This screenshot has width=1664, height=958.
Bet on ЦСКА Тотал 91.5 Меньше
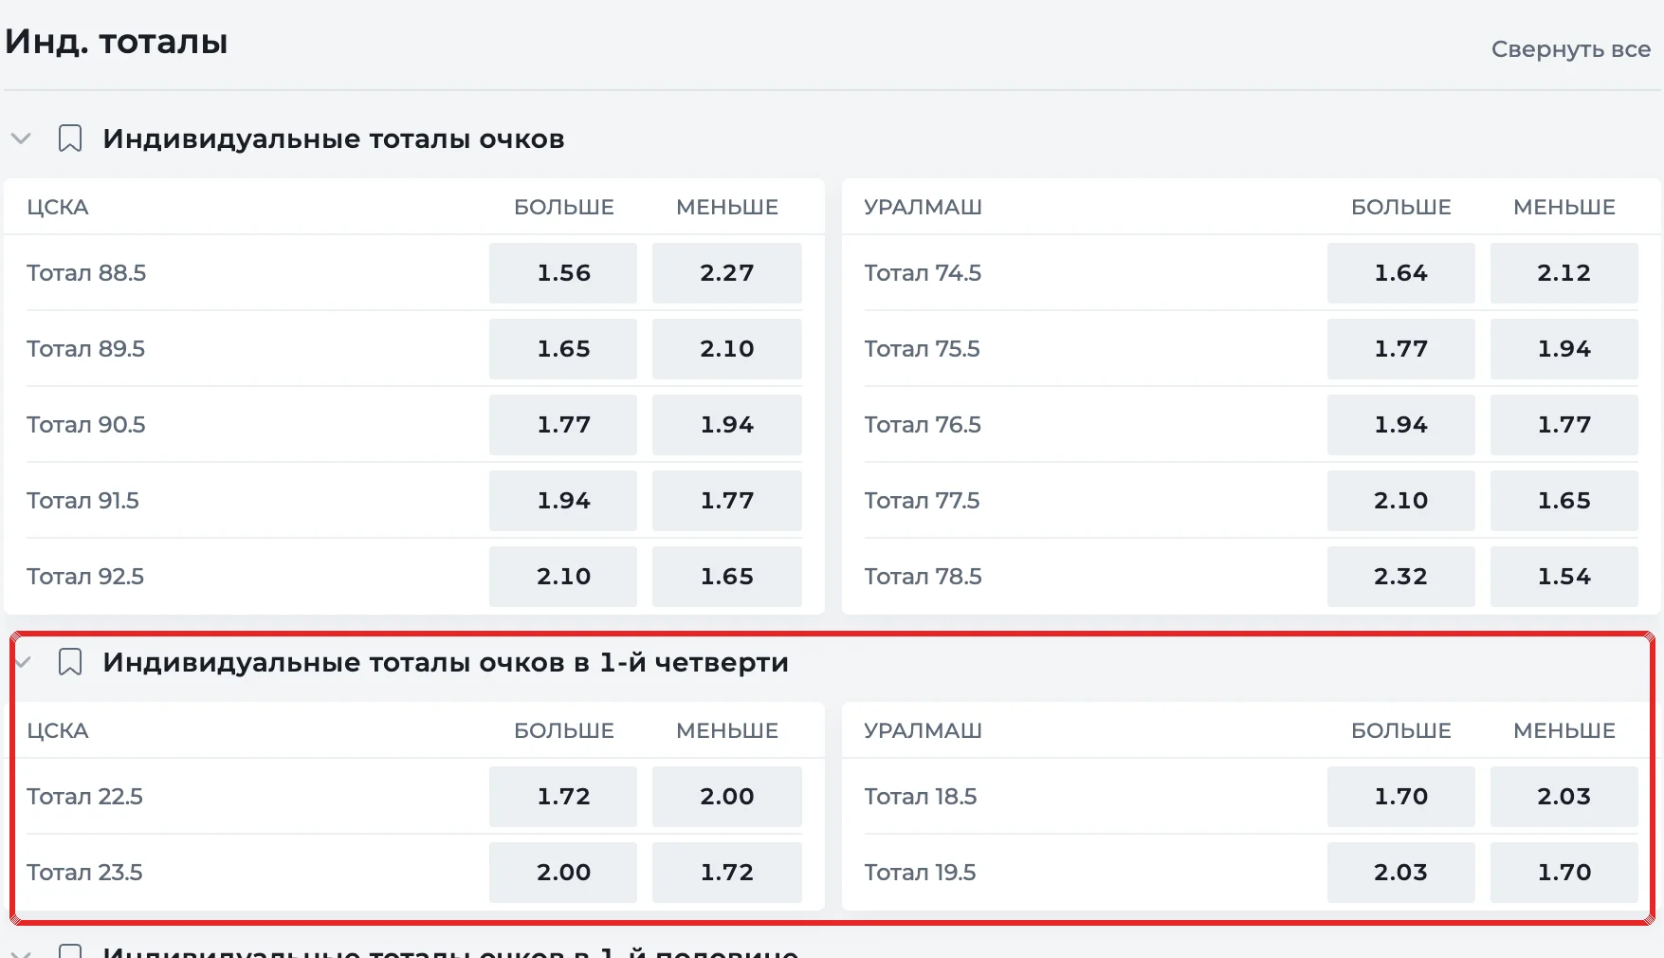tap(727, 501)
